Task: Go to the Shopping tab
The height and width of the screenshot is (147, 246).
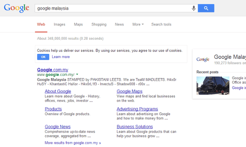Action: tap(99, 24)
